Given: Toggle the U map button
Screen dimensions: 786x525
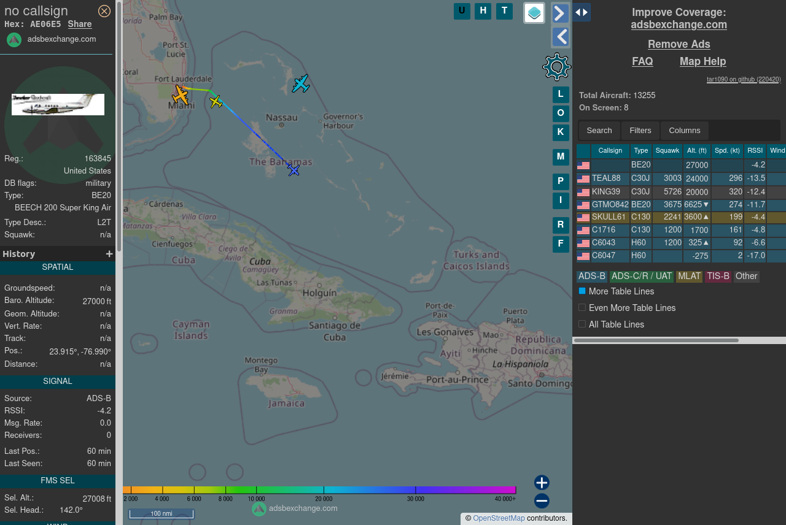Looking at the screenshot, I should tap(462, 10).
